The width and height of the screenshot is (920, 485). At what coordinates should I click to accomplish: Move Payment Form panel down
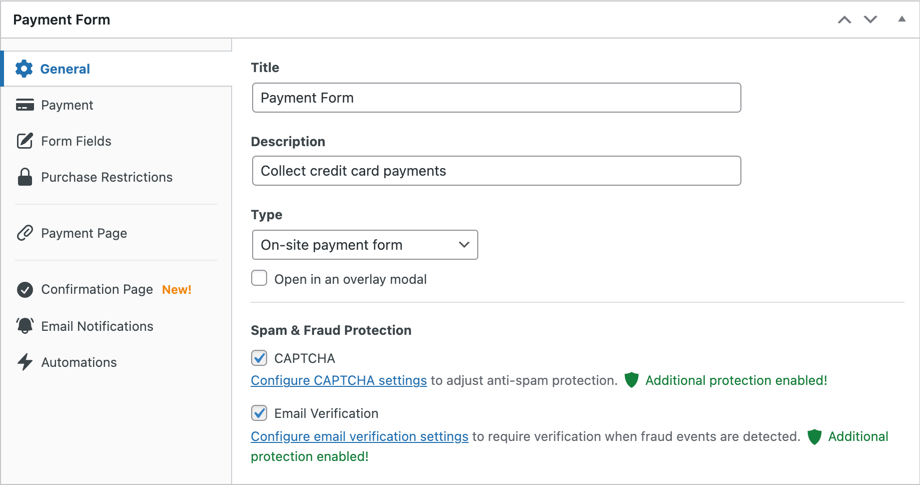(x=870, y=20)
